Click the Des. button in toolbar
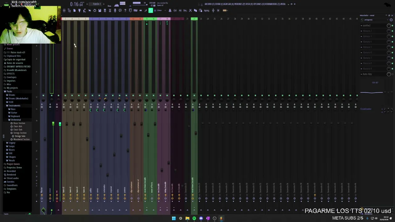395x222 pixels. [x=185, y=10]
